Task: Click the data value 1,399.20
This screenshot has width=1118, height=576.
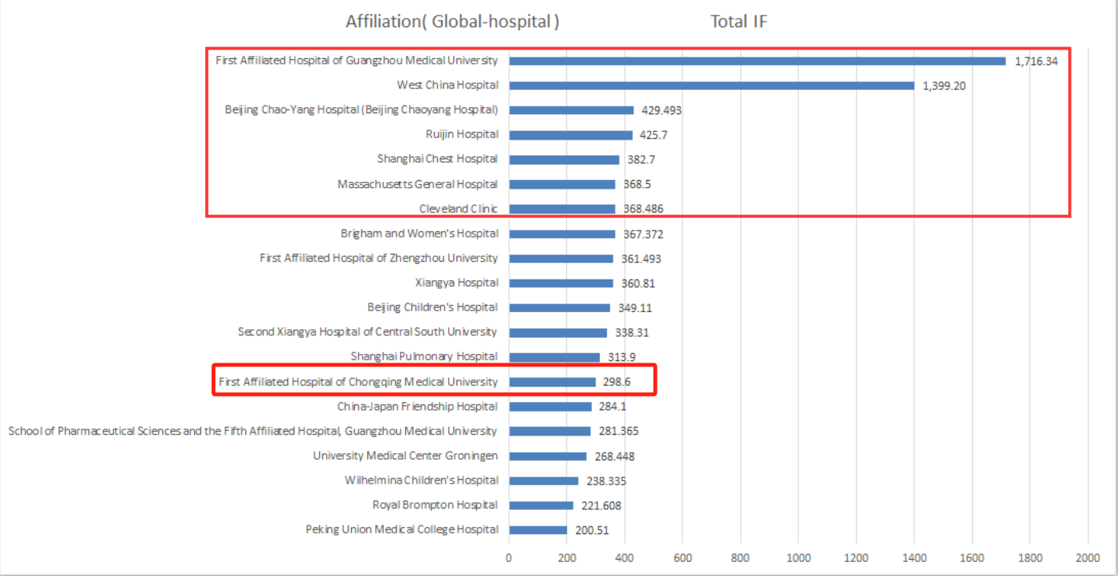Action: coord(944,86)
